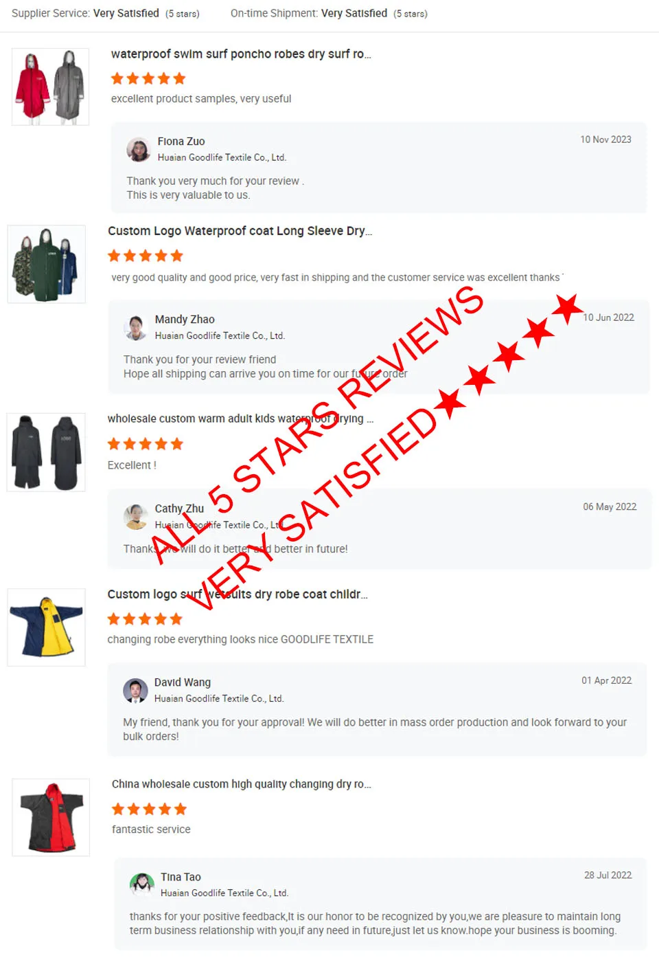Open the black drying robes thumbnail
659x969 pixels.
46,452
